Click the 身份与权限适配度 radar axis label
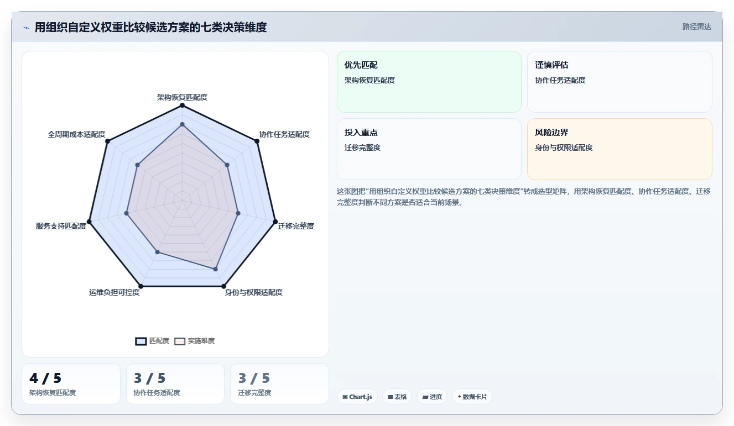Screen dimensions: 734x426 [253, 292]
